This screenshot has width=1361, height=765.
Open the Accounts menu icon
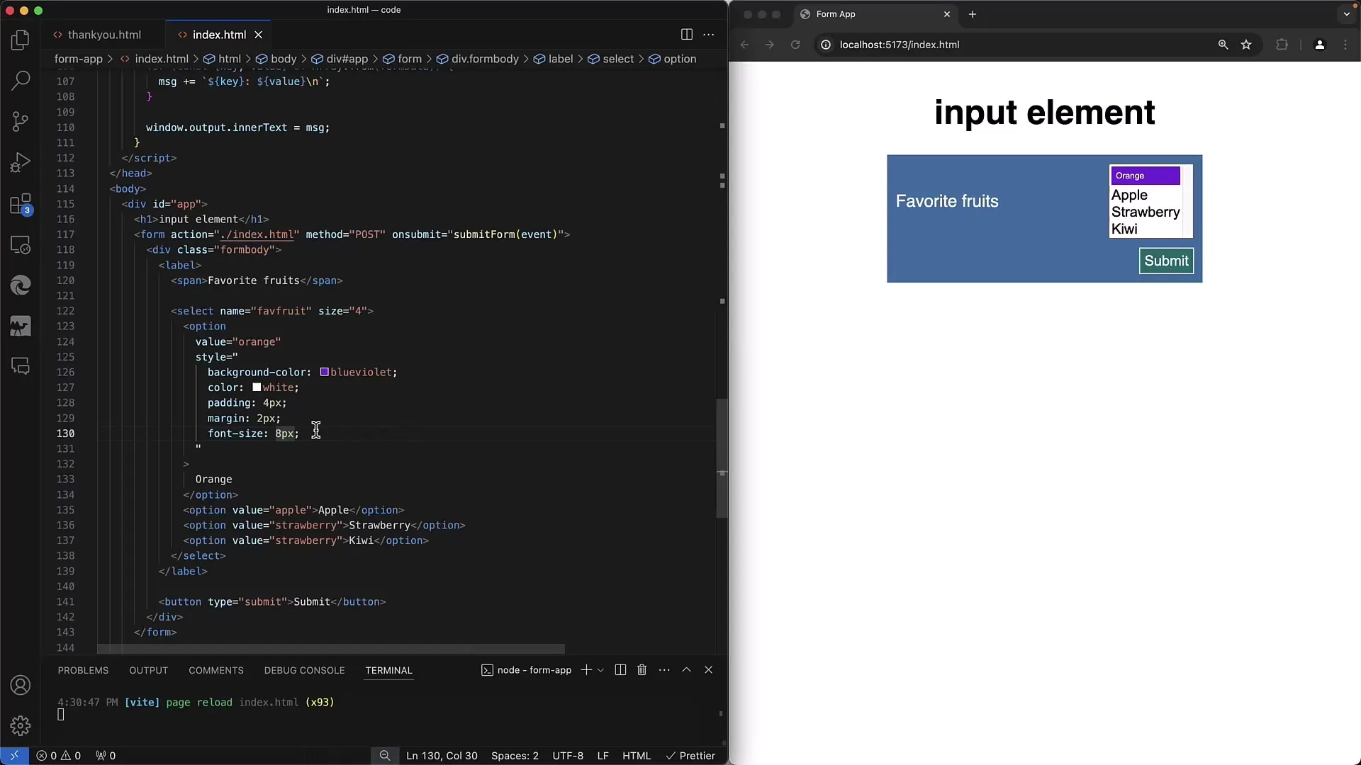pos(21,685)
